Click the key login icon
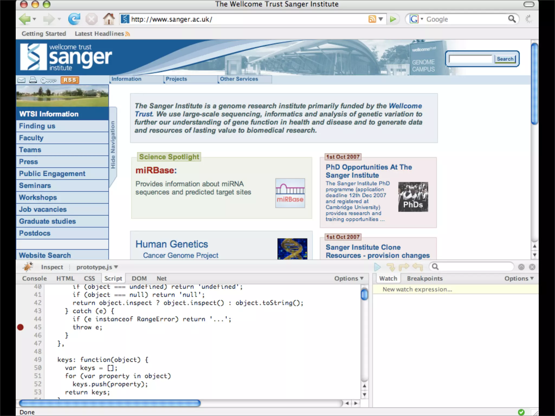The width and height of the screenshot is (555, 416). click(x=49, y=80)
